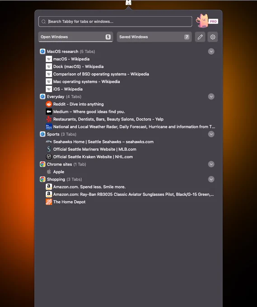The width and height of the screenshot is (257, 307).
Task: Collapse the MacOS research window group
Action: (211, 51)
